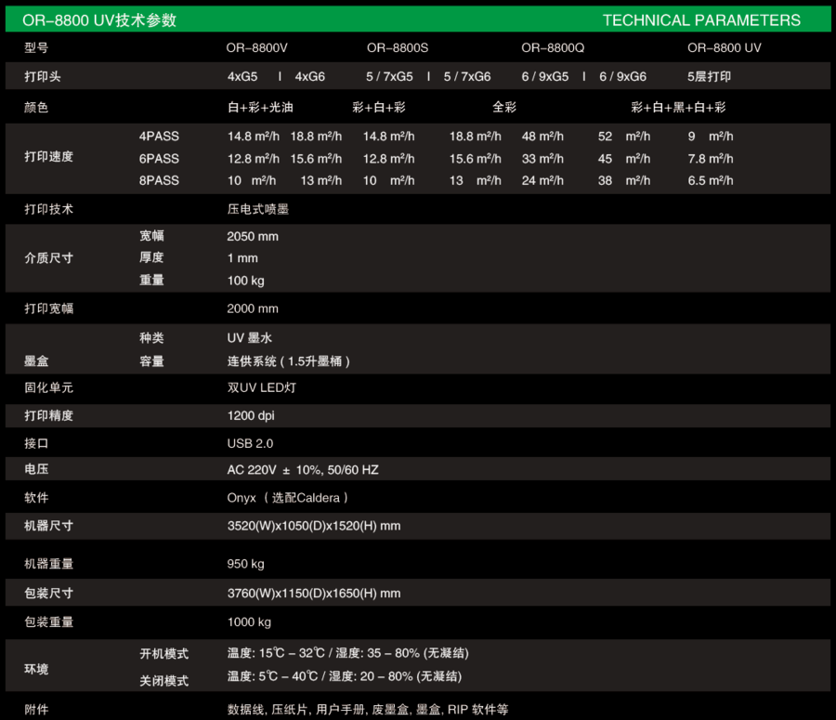This screenshot has height=720, width=836.
Task: Click the 开机模式 environment label
Action: [x=164, y=653]
